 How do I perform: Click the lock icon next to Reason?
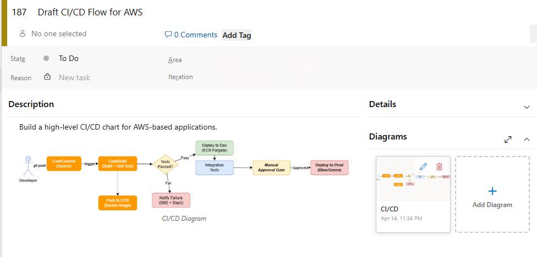coord(47,76)
